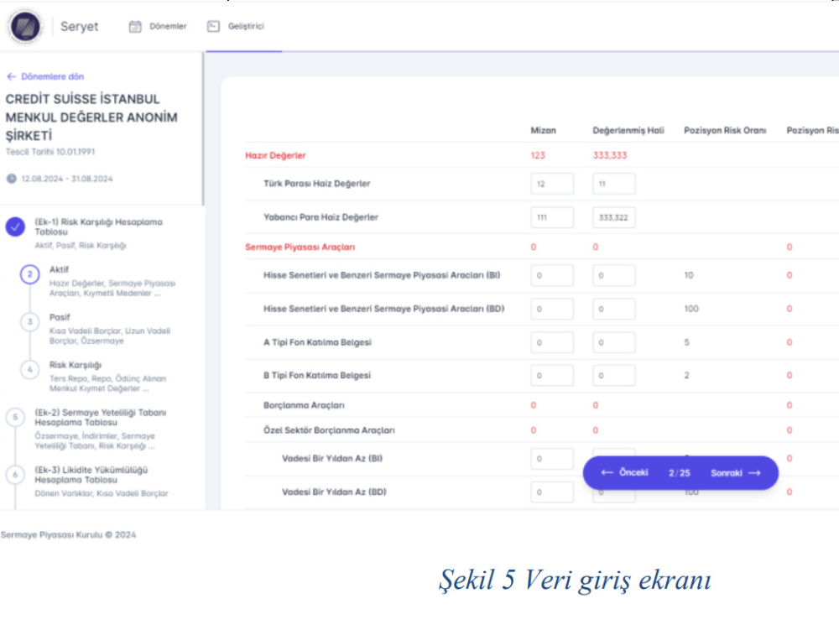Image resolution: width=839 pixels, height=630 pixels.
Task: Click the company name heading
Action: point(91,117)
